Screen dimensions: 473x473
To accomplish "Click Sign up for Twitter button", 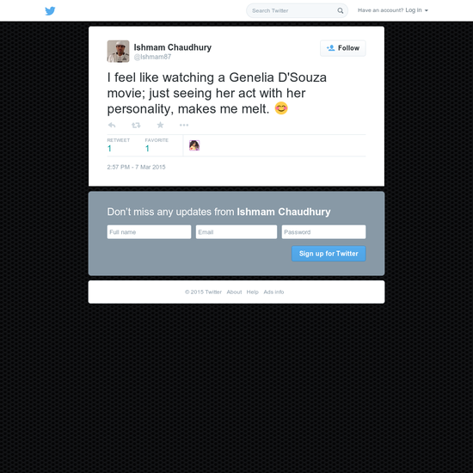I will pos(329,254).
